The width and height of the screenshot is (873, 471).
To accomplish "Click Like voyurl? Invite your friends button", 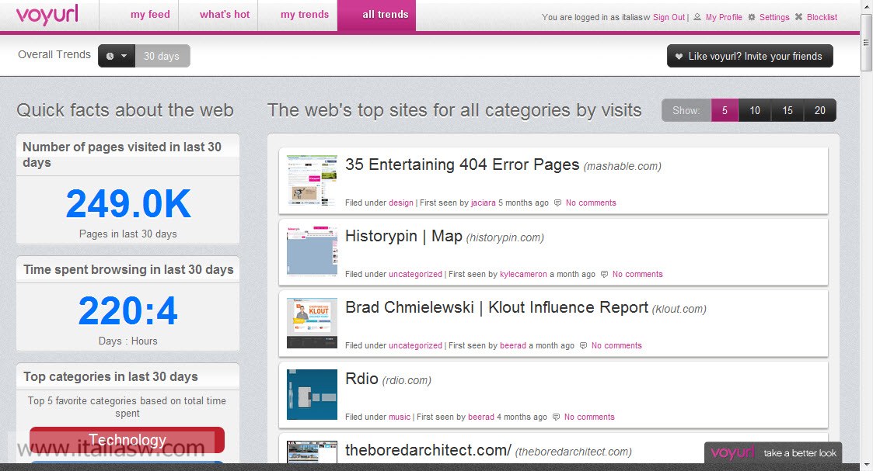I will click(x=749, y=56).
